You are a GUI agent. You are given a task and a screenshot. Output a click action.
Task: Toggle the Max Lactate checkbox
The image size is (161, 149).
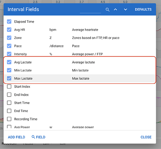coord(9,78)
